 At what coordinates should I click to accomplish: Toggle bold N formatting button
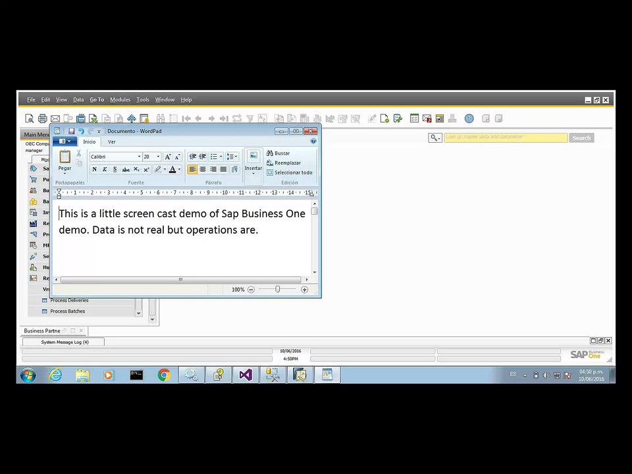click(94, 169)
